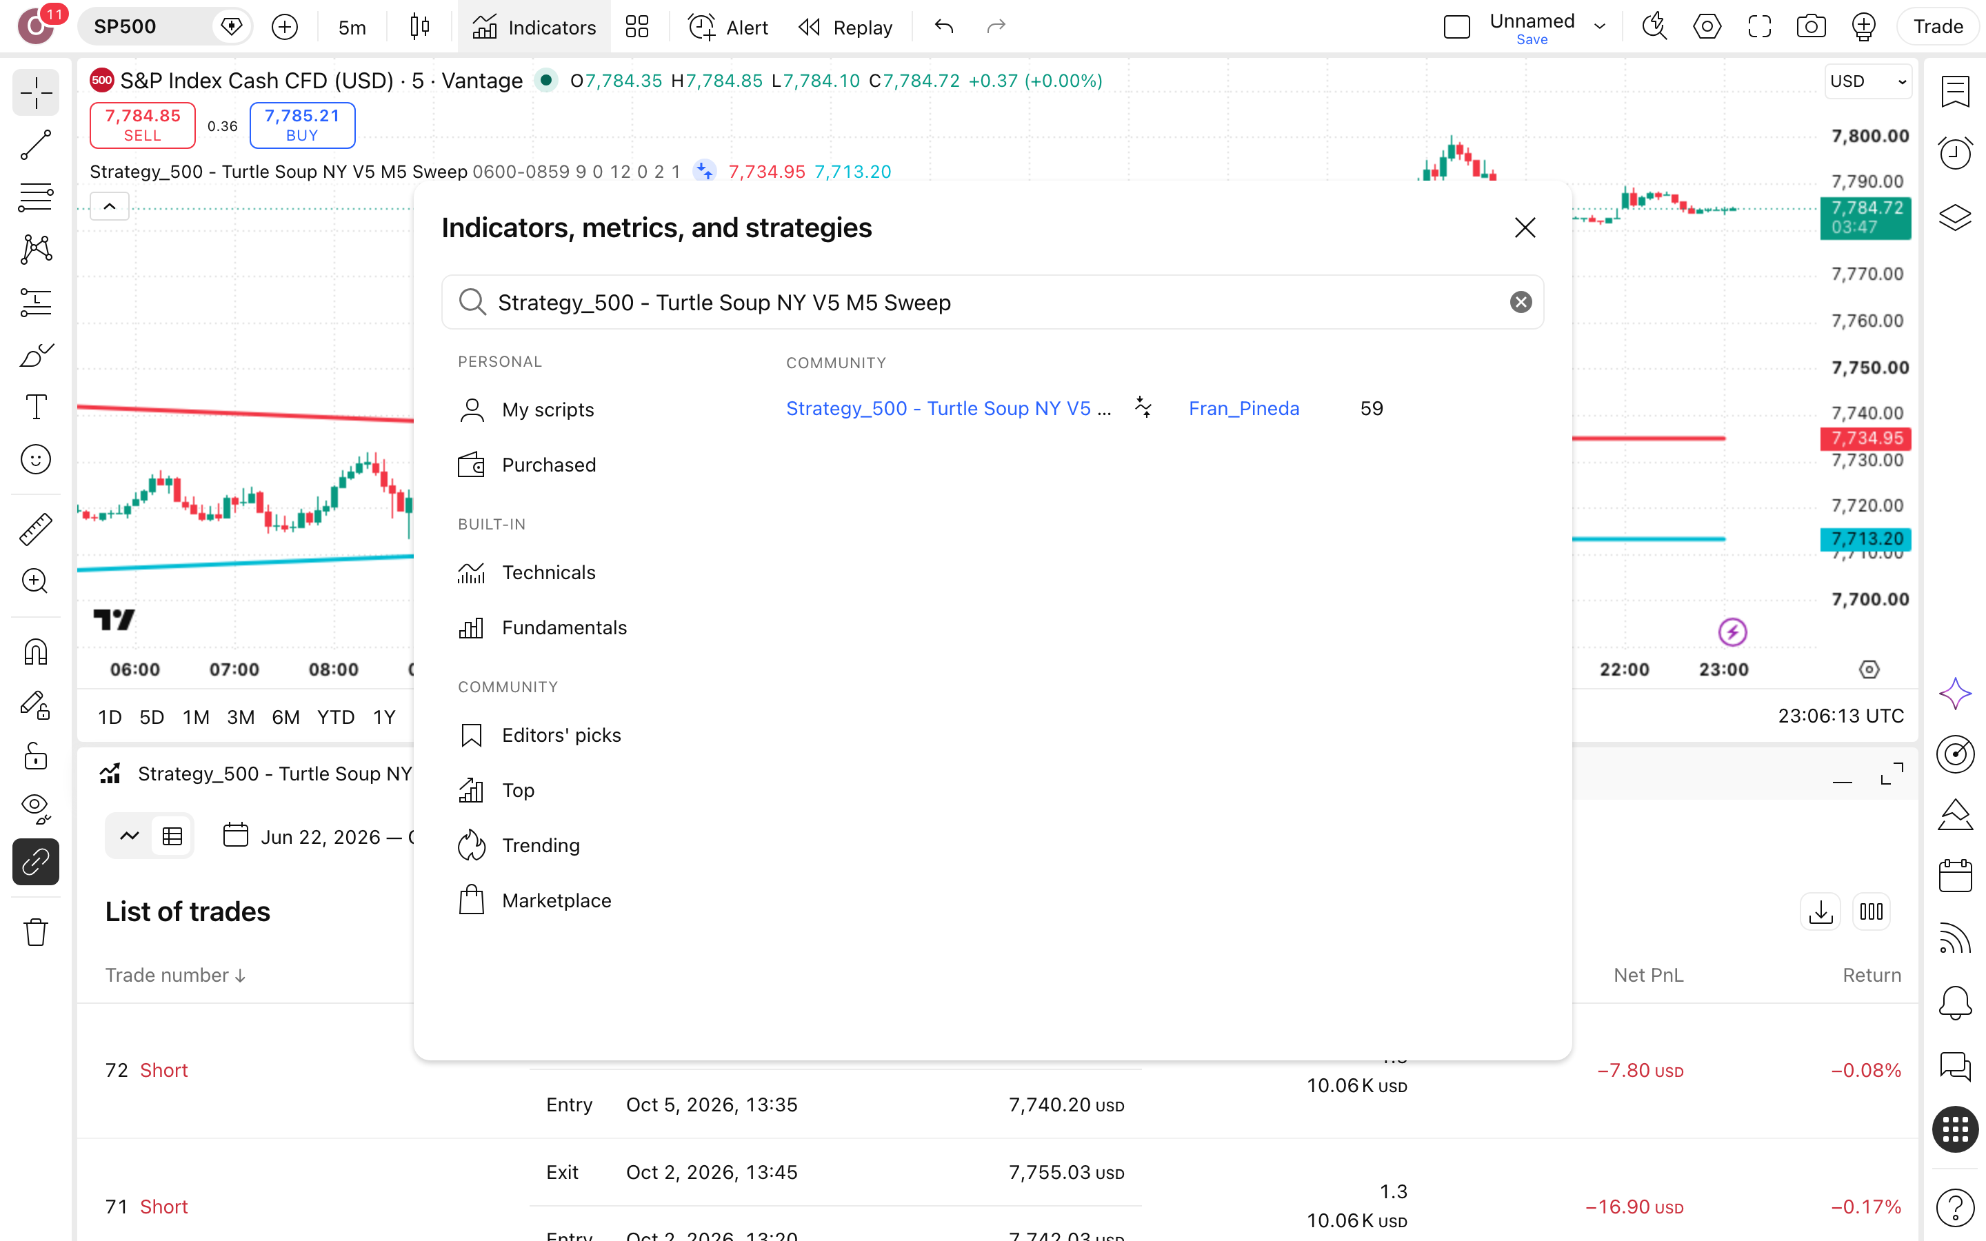Open the 5m interval selector
This screenshot has width=1986, height=1241.
352,27
